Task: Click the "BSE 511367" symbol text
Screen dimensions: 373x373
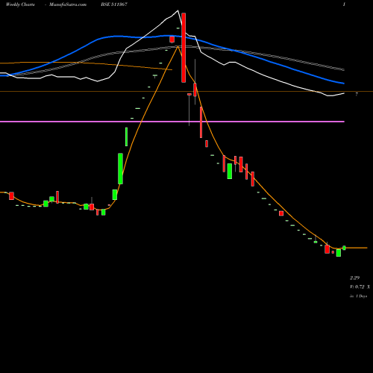Action: [x=114, y=4]
